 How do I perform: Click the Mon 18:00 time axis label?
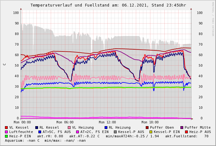pos(150,122)
